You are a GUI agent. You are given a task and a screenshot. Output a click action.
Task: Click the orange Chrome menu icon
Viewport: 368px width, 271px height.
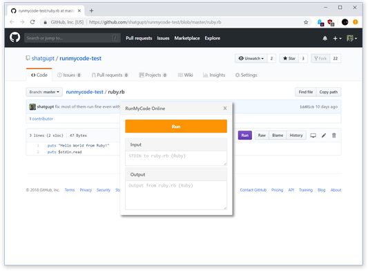(356, 22)
